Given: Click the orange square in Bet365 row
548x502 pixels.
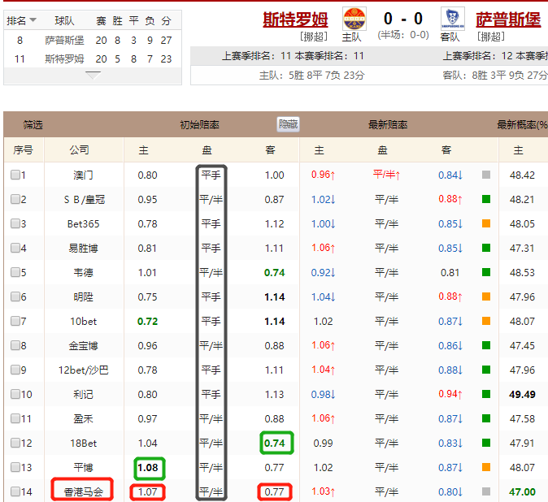Looking at the screenshot, I should (486, 223).
